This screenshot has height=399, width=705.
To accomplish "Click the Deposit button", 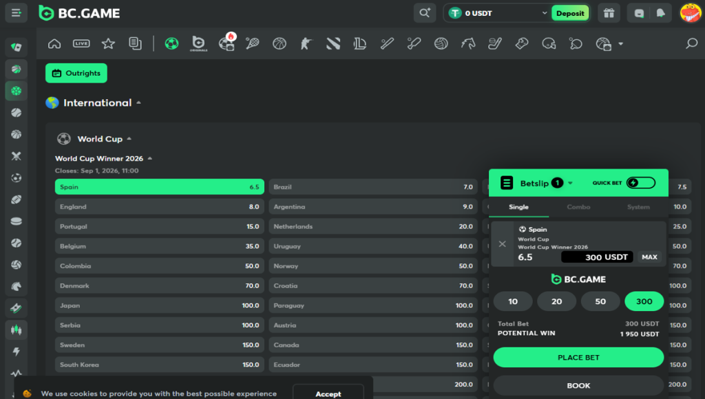I will tap(570, 13).
